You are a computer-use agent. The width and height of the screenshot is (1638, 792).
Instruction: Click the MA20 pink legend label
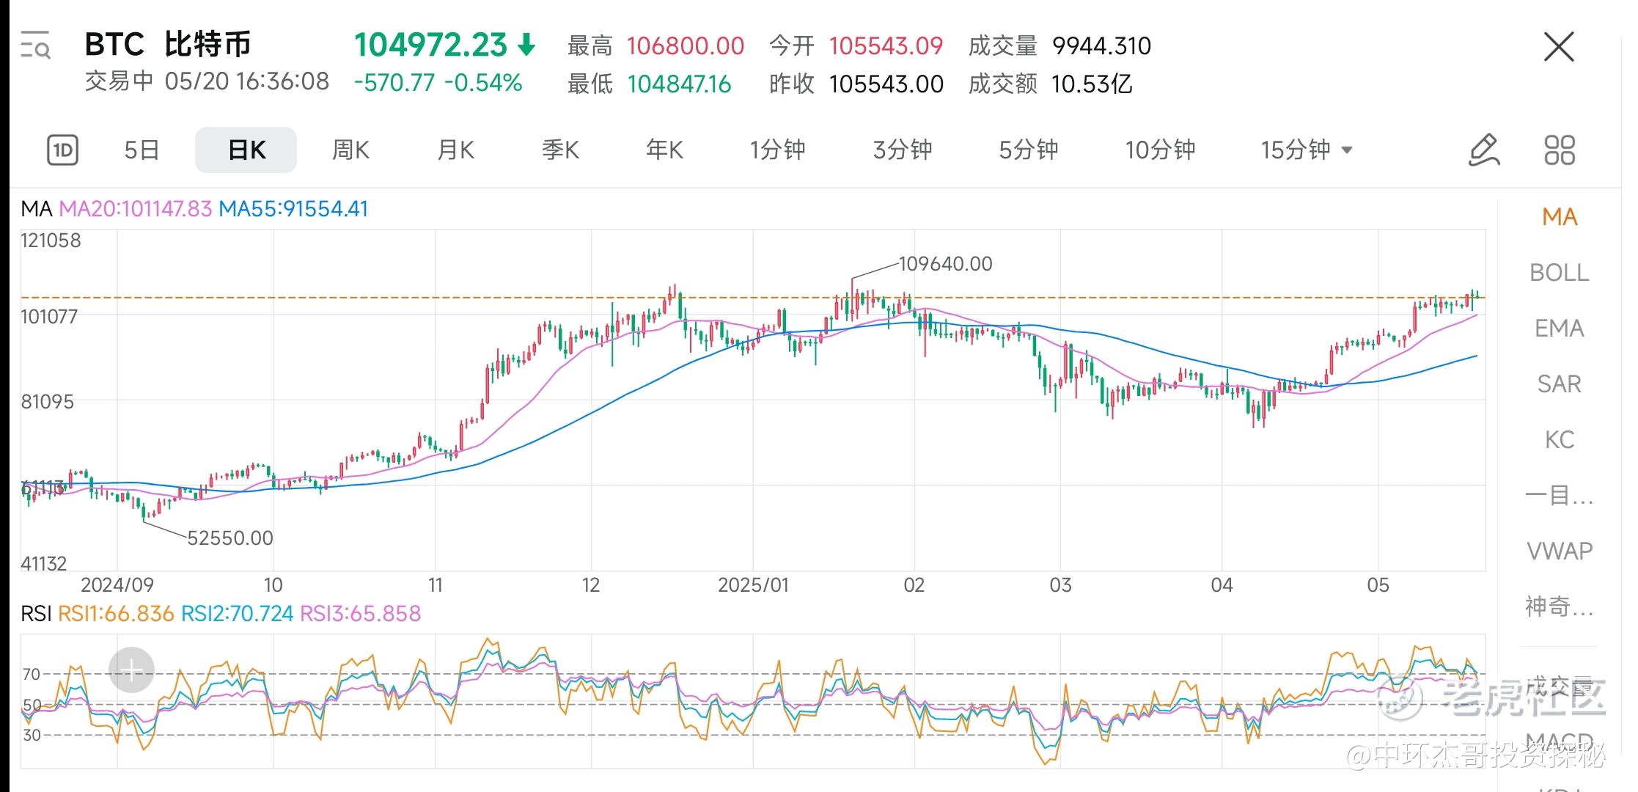pyautogui.click(x=135, y=209)
